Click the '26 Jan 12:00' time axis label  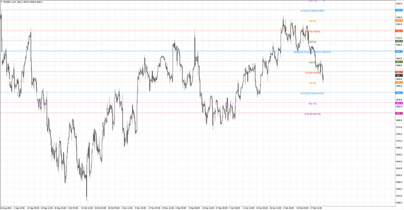pos(276,208)
